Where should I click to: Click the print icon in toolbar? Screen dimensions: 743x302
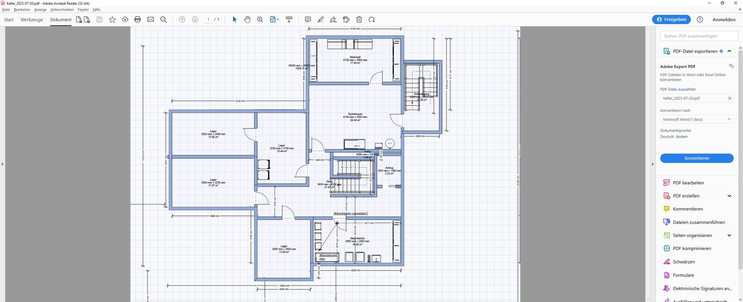coord(138,20)
